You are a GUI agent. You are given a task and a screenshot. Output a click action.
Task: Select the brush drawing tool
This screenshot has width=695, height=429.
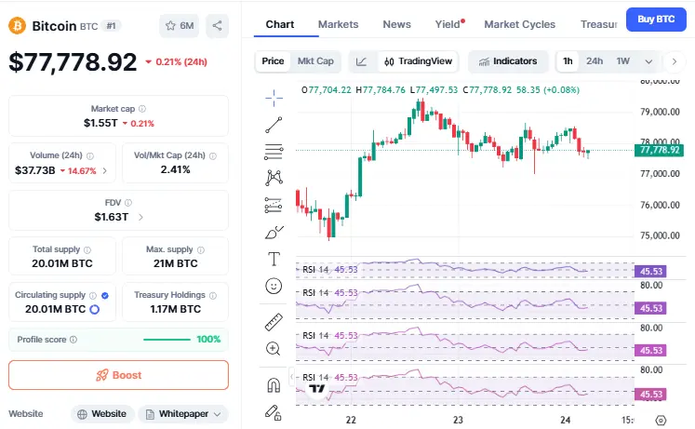coord(274,233)
